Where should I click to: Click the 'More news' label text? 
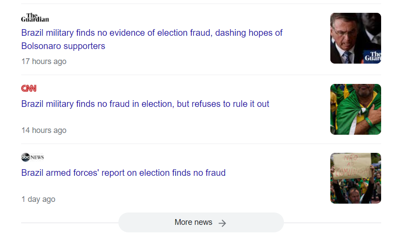193,222
